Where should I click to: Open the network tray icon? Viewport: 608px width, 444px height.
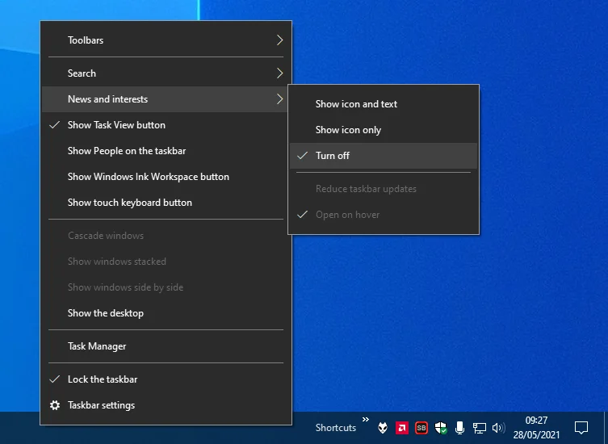coord(480,428)
